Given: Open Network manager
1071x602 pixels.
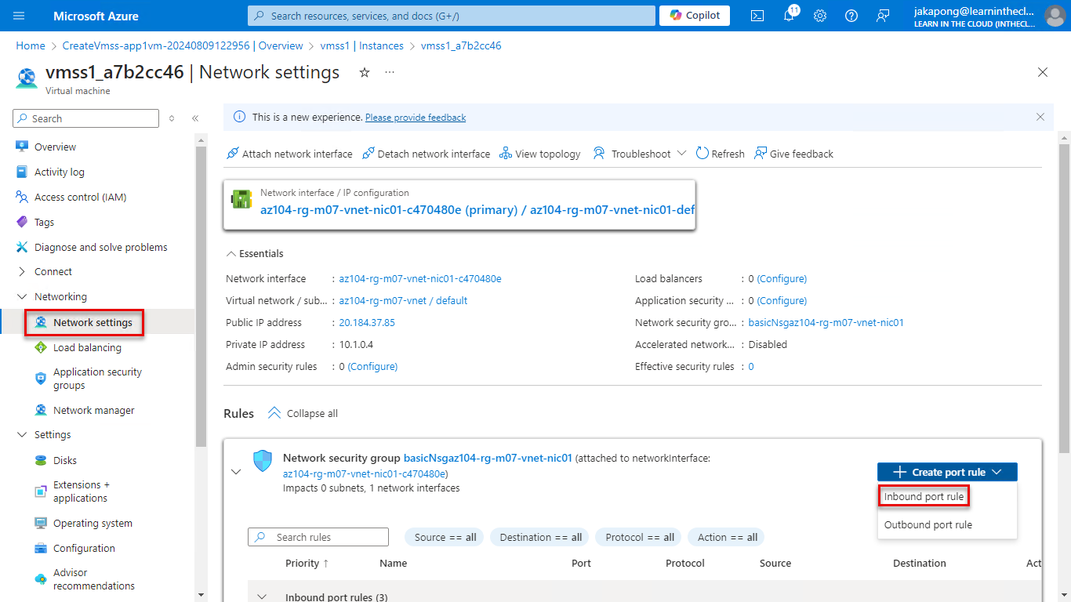Looking at the screenshot, I should (x=93, y=410).
